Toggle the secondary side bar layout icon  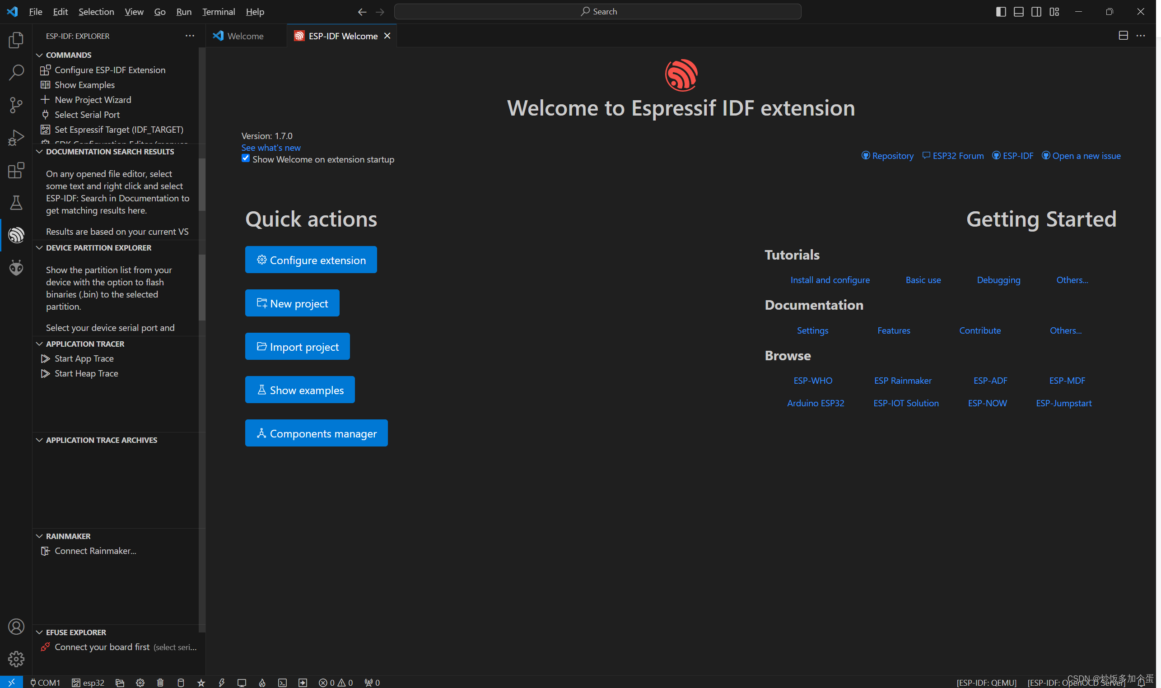point(1036,12)
